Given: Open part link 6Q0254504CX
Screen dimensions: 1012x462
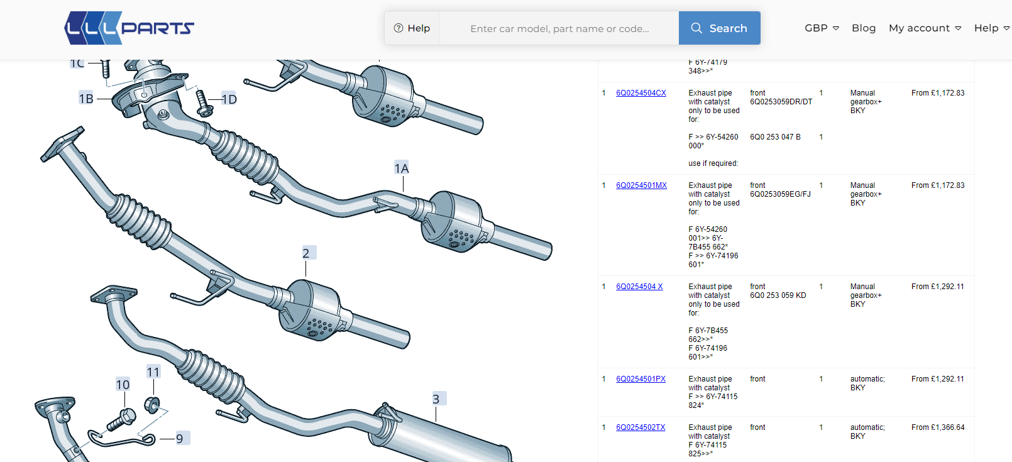Looking at the screenshot, I should point(641,93).
